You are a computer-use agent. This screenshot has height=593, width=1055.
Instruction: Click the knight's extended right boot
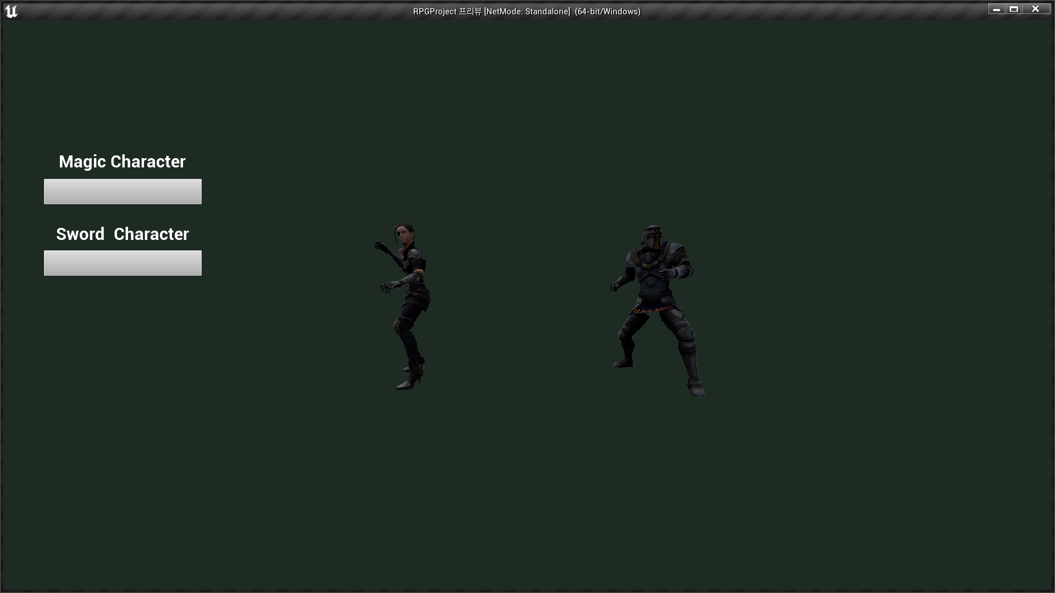click(696, 389)
